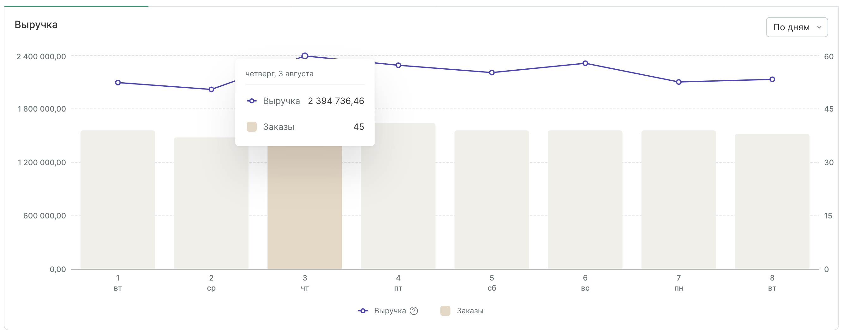Click x-axis label '5 сб'
This screenshot has height=336, width=844.
tap(491, 283)
